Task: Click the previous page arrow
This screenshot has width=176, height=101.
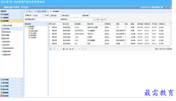Action: click(61, 49)
